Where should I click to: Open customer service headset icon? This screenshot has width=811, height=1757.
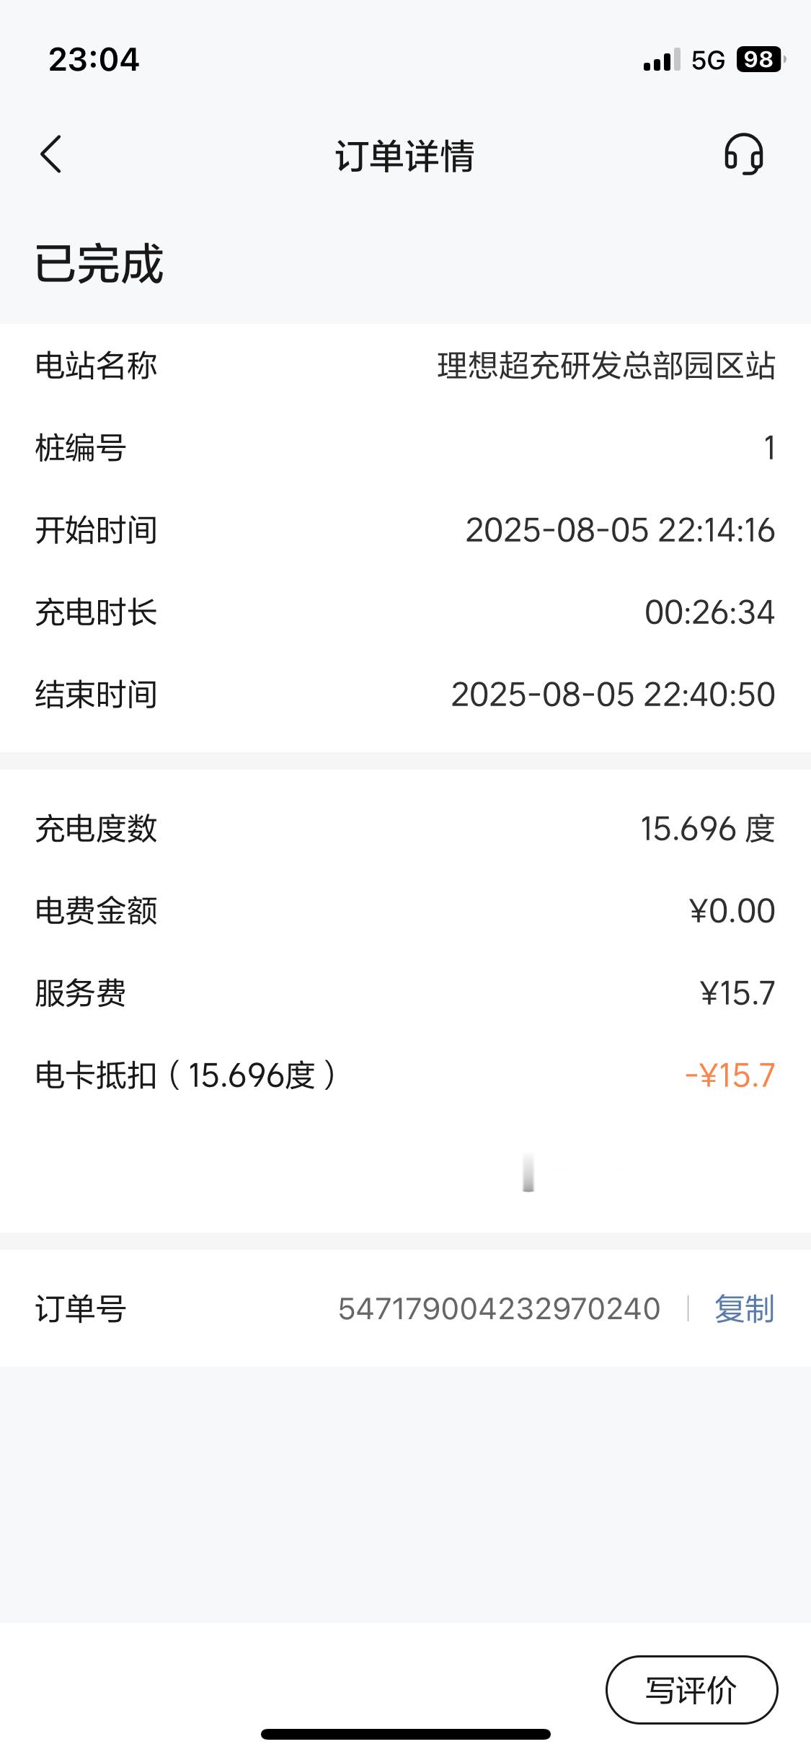point(743,154)
